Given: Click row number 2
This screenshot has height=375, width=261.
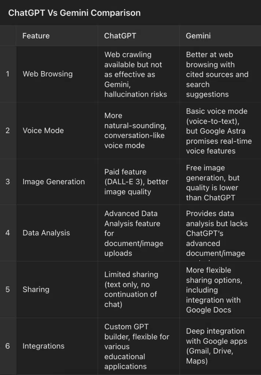Looking at the screenshot, I should (8, 130).
